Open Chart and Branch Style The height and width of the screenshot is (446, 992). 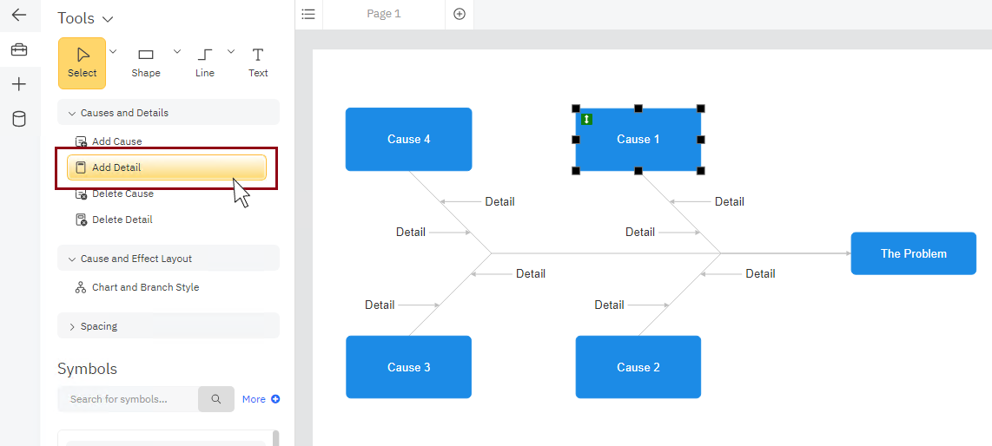pyautogui.click(x=145, y=287)
